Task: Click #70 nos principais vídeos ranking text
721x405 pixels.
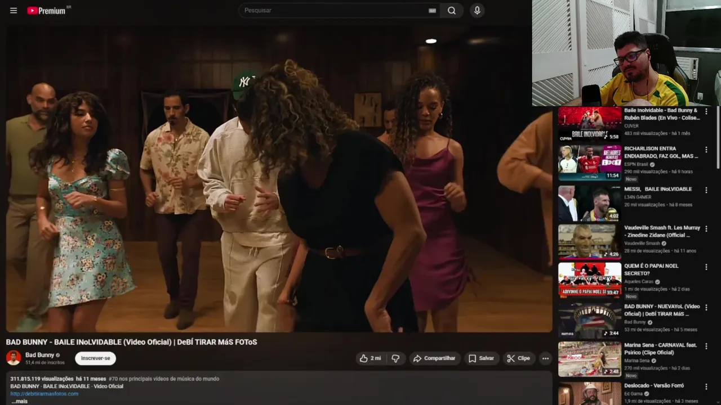Action: pyautogui.click(x=163, y=379)
